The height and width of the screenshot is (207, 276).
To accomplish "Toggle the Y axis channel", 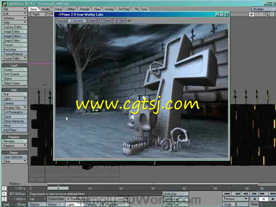I will click(x=4, y=194).
